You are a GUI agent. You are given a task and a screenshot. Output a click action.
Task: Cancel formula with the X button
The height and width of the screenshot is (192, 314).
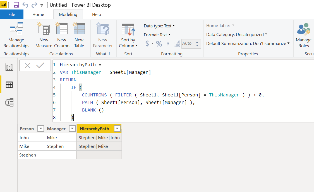click(27, 65)
